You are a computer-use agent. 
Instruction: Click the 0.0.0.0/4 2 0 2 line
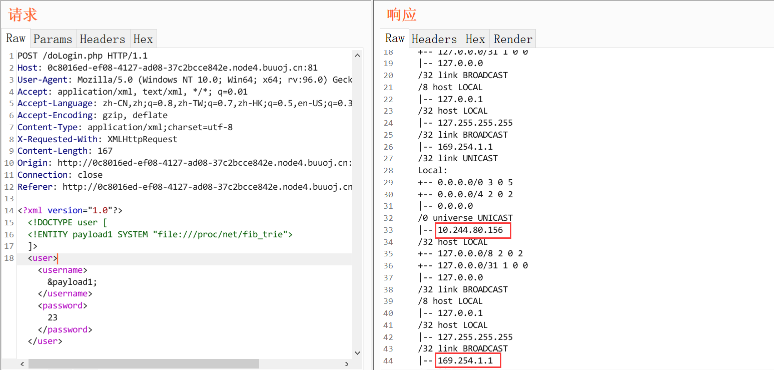pyautogui.click(x=465, y=194)
